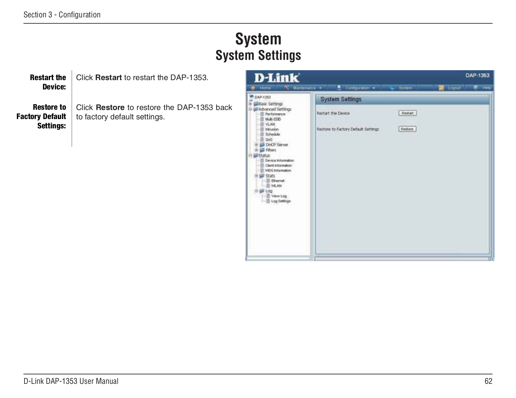Click the Restart button
516x398 pixels.
(x=408, y=113)
